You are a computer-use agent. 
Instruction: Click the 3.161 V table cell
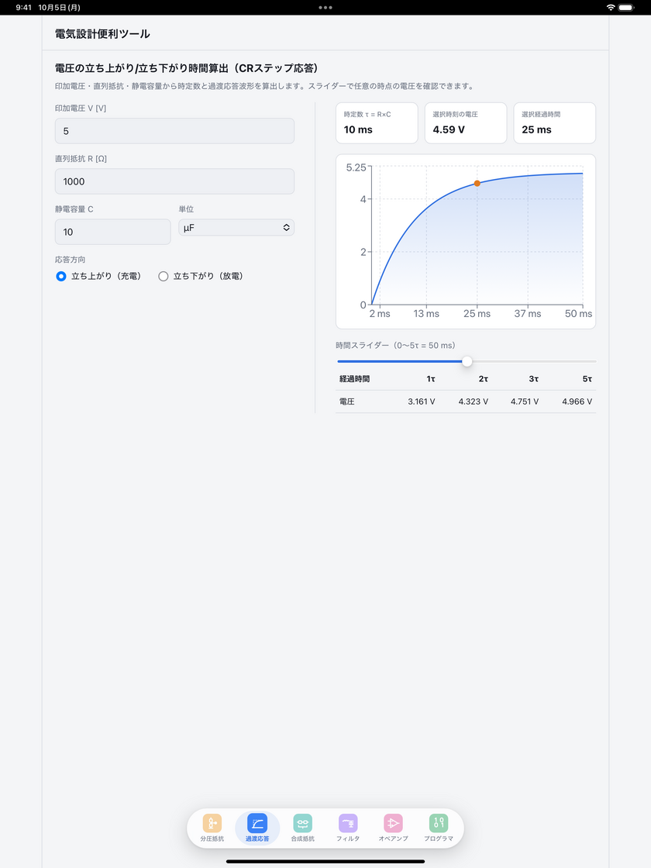pos(422,401)
